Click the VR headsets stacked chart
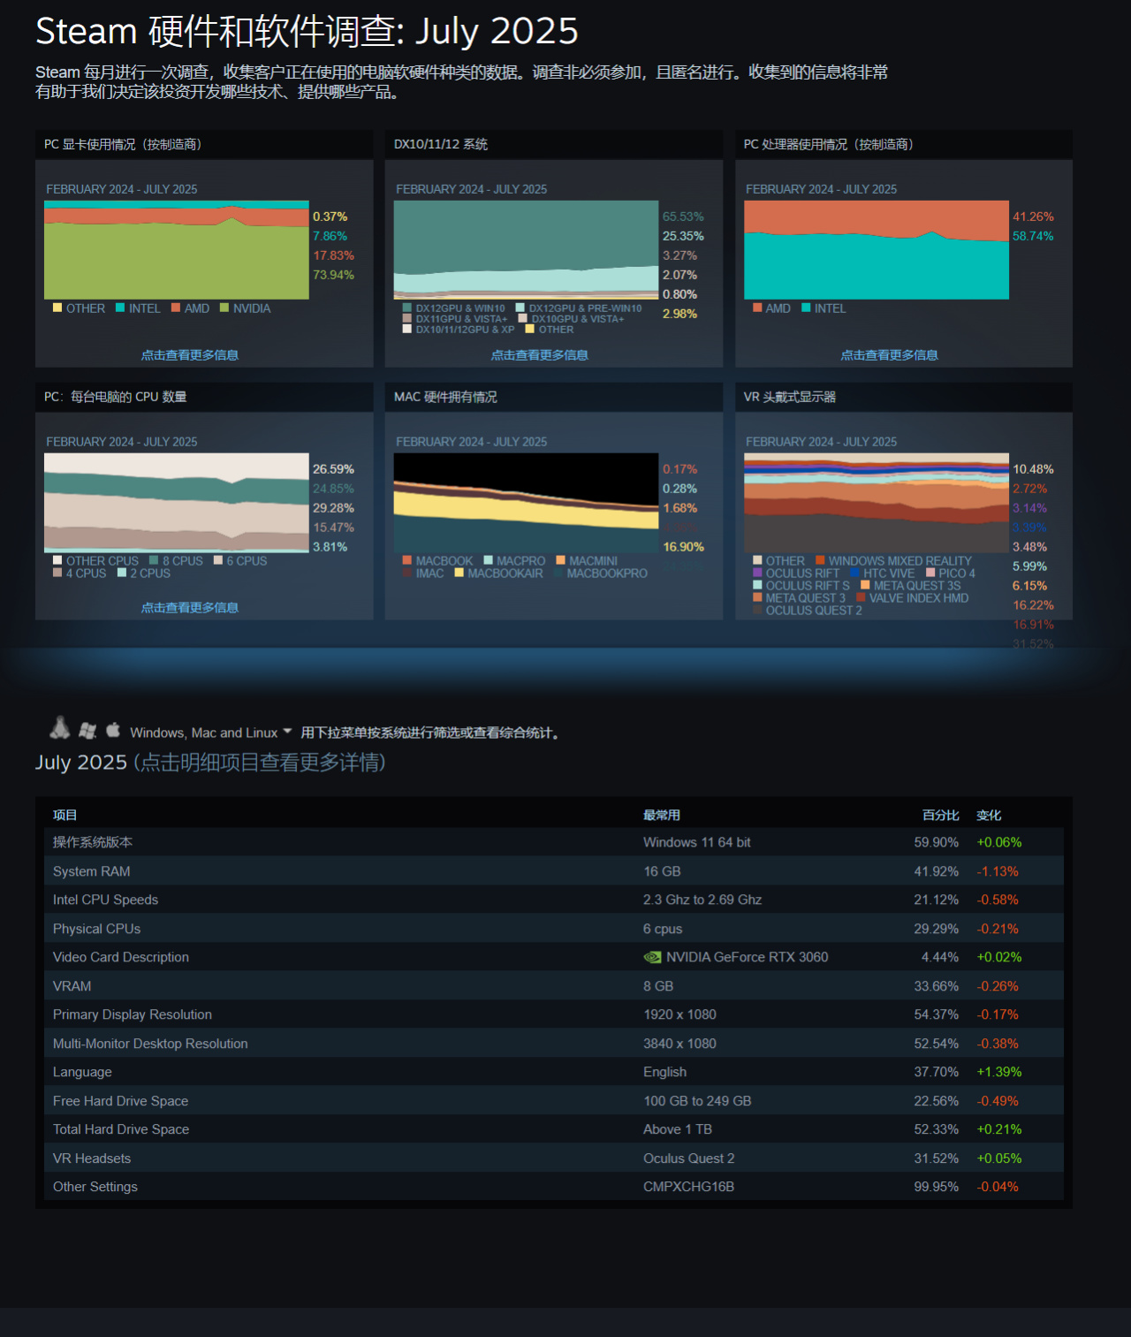The height and width of the screenshot is (1337, 1131). pos(877,503)
